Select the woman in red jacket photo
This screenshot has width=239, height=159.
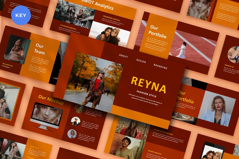tap(132, 127)
